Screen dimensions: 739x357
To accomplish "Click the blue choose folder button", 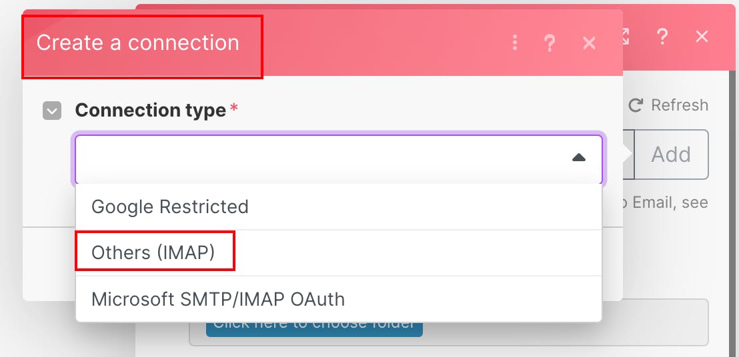I will (x=313, y=326).
